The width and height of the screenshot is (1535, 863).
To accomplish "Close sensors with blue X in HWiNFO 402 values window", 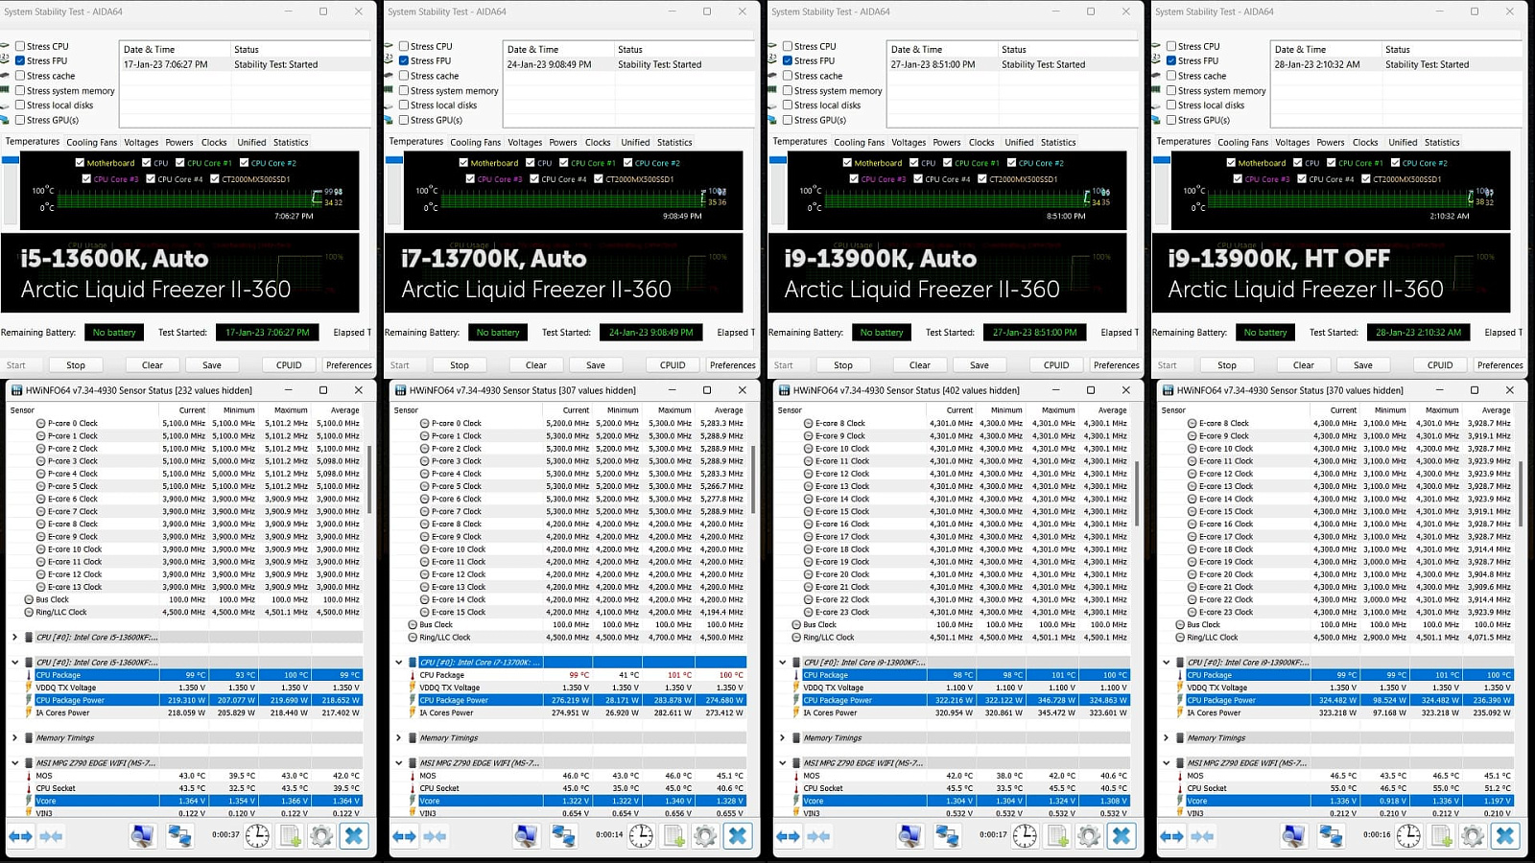I will point(1122,836).
